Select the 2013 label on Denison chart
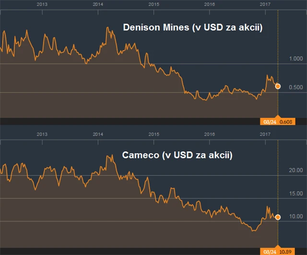 42,4
